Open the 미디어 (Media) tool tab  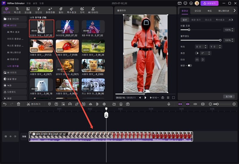pos(7,10)
